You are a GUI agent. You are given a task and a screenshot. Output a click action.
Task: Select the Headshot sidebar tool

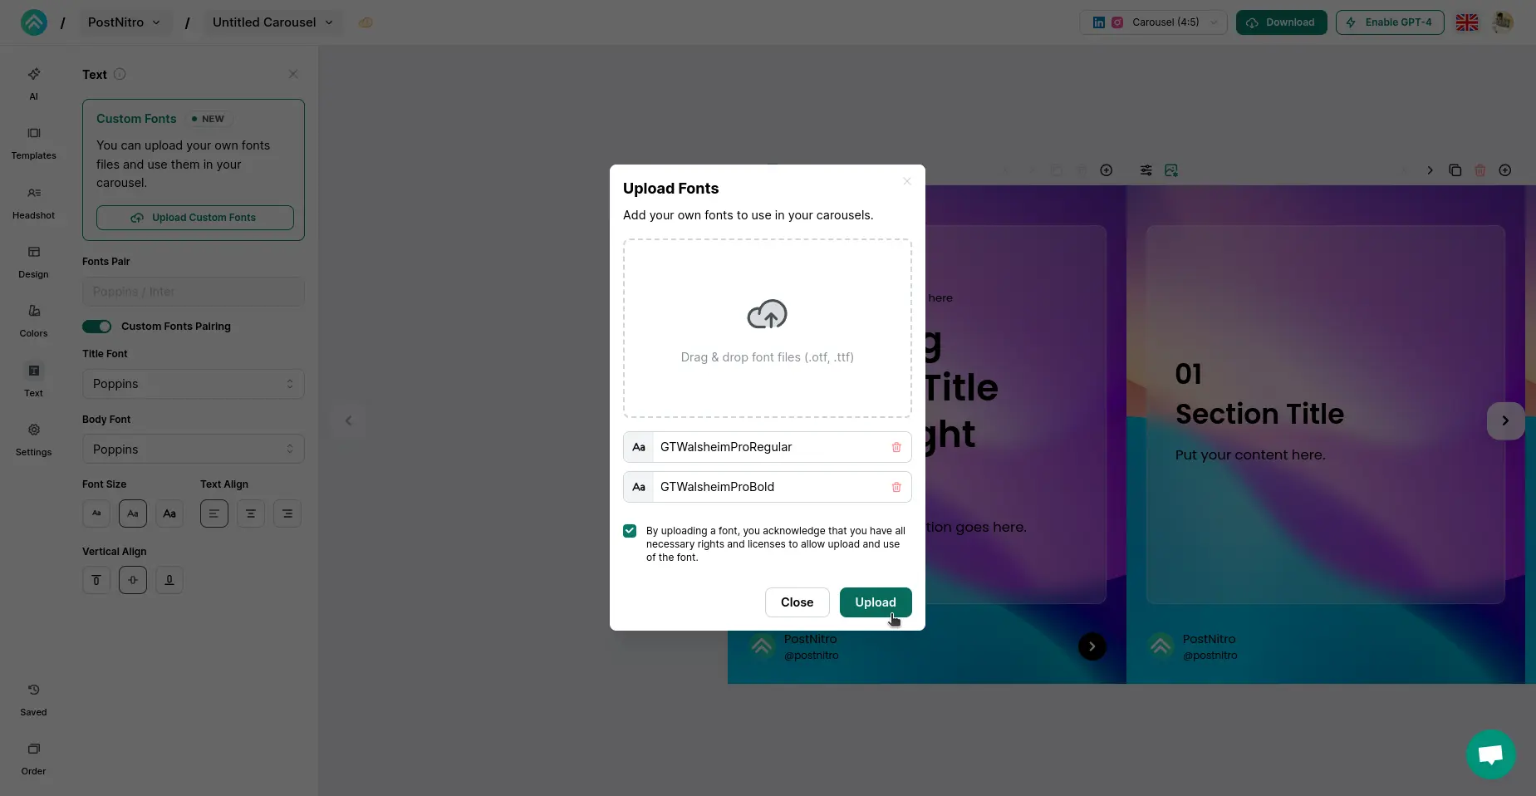click(33, 202)
